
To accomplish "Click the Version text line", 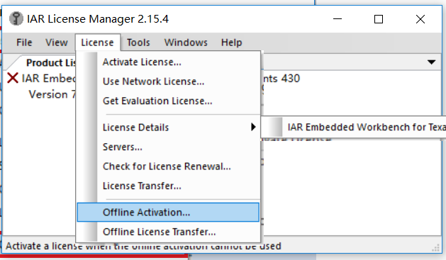I will click(52, 94).
